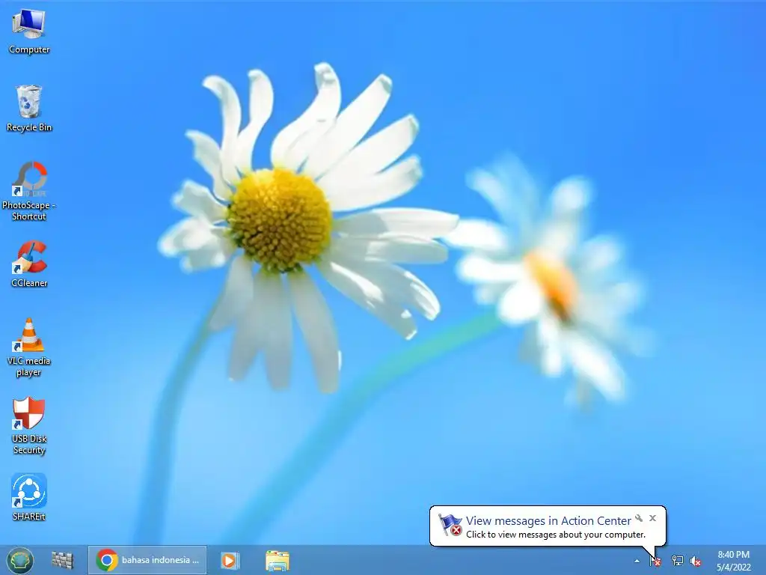This screenshot has height=575, width=766.
Task: Click the brick wall taskbar icon
Action: [x=63, y=560]
